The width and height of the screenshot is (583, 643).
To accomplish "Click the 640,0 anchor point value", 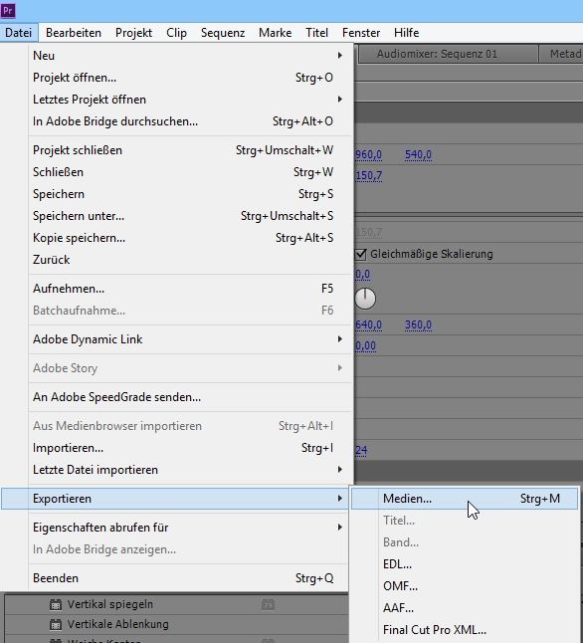I will point(368,324).
